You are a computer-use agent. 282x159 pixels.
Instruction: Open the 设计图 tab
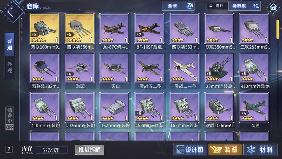coord(190,149)
